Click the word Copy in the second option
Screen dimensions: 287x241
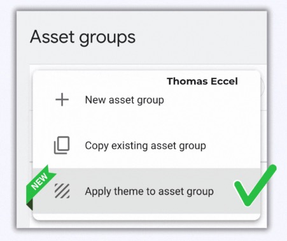pos(97,146)
